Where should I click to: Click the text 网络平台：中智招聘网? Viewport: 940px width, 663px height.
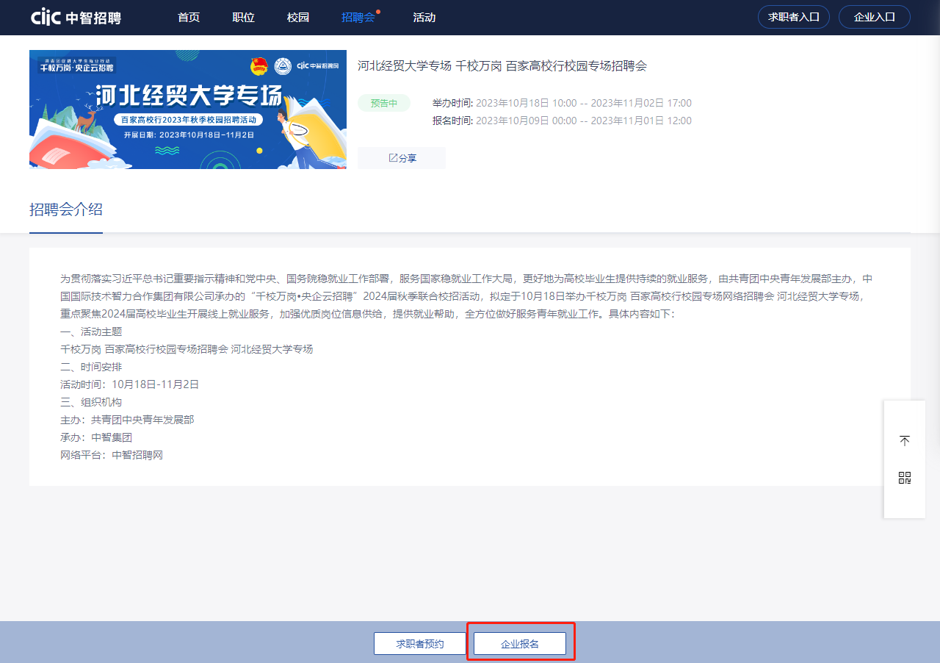[x=112, y=455]
